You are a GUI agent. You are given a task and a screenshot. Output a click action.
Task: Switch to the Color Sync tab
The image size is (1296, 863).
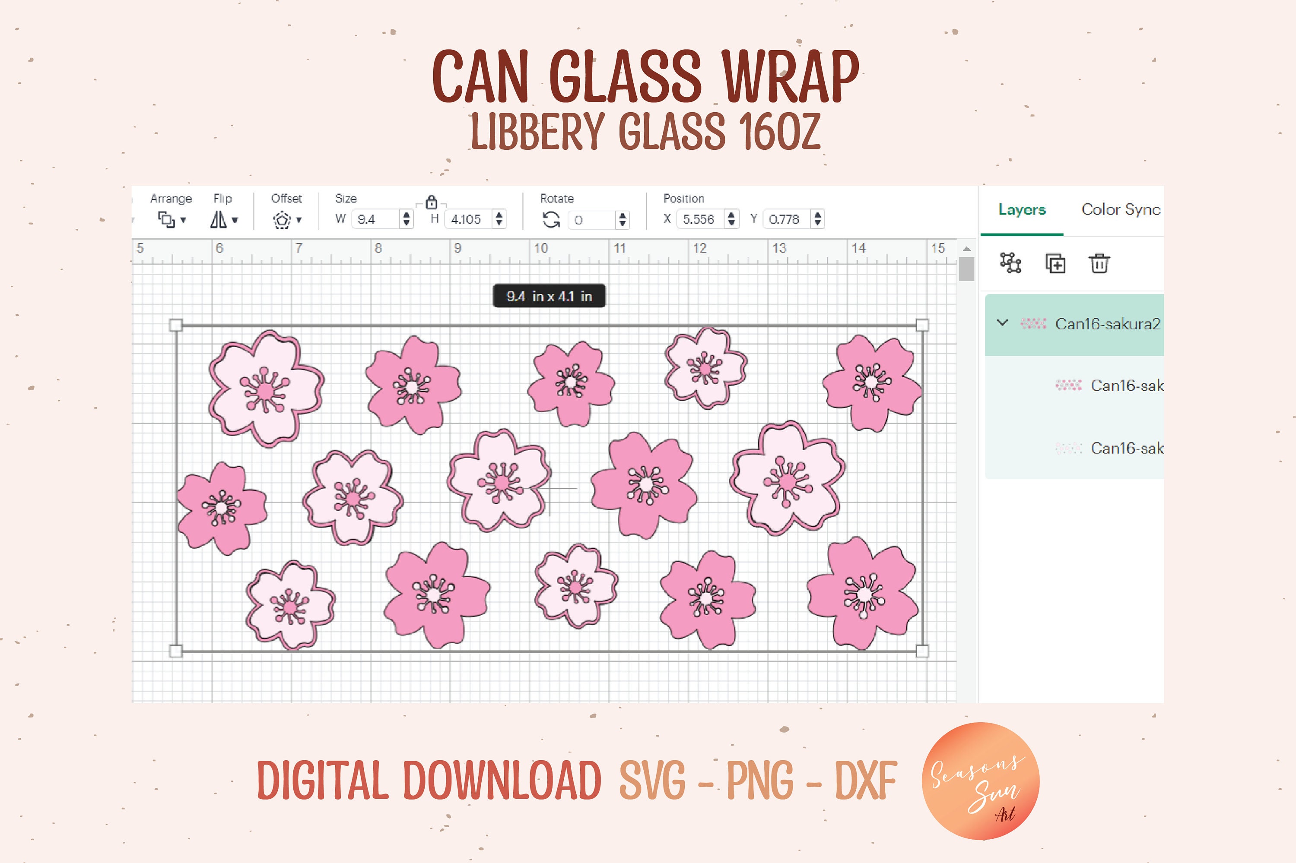tap(1120, 210)
